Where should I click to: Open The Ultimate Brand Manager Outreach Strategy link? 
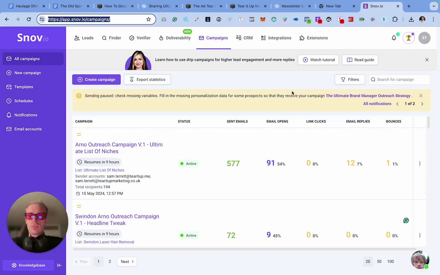[x=368, y=96]
